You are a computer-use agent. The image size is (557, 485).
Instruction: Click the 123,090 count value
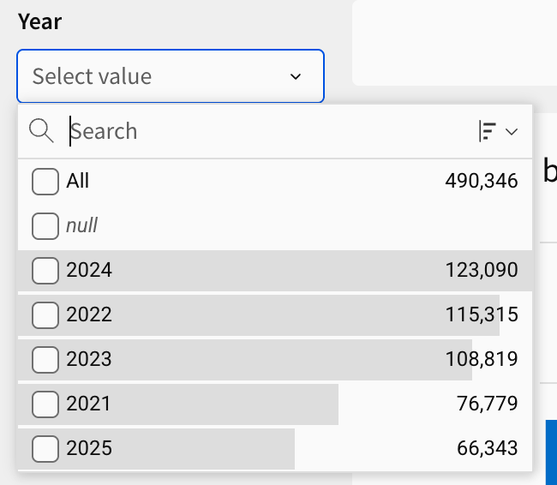[482, 270]
